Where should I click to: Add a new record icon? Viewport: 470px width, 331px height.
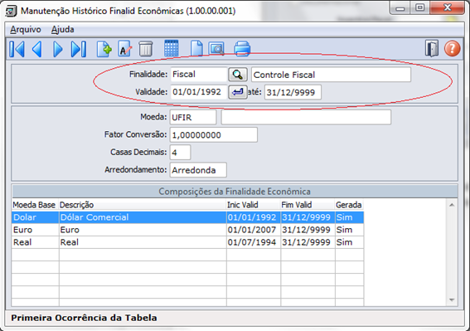click(104, 49)
